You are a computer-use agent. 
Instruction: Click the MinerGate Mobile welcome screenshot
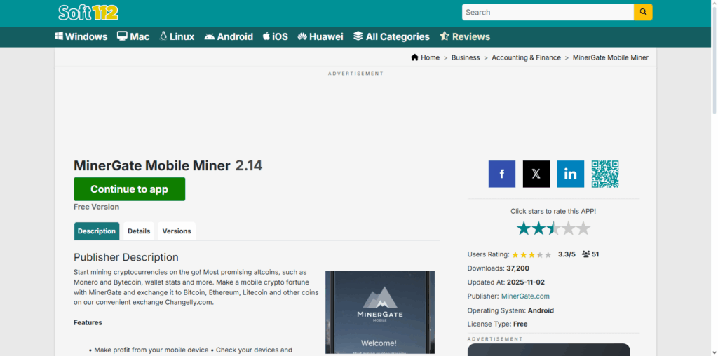coord(380,312)
